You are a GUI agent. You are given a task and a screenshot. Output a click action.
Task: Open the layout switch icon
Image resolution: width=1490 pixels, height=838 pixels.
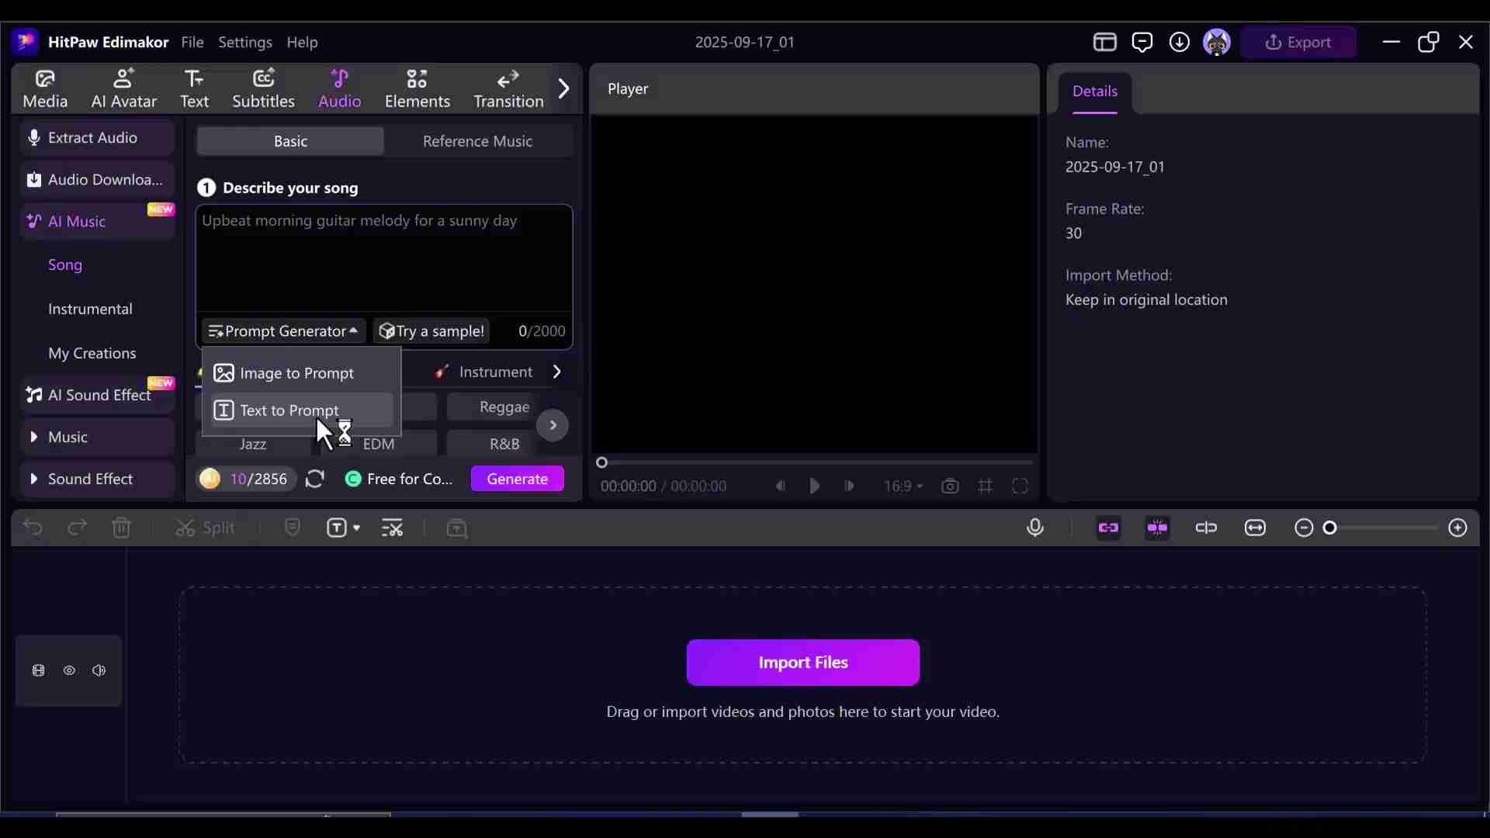coord(1104,42)
